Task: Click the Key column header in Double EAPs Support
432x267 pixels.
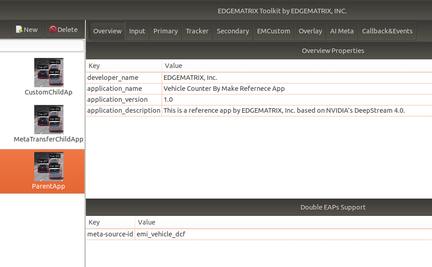Action: (111, 222)
